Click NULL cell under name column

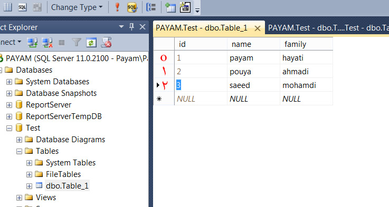tap(253, 98)
